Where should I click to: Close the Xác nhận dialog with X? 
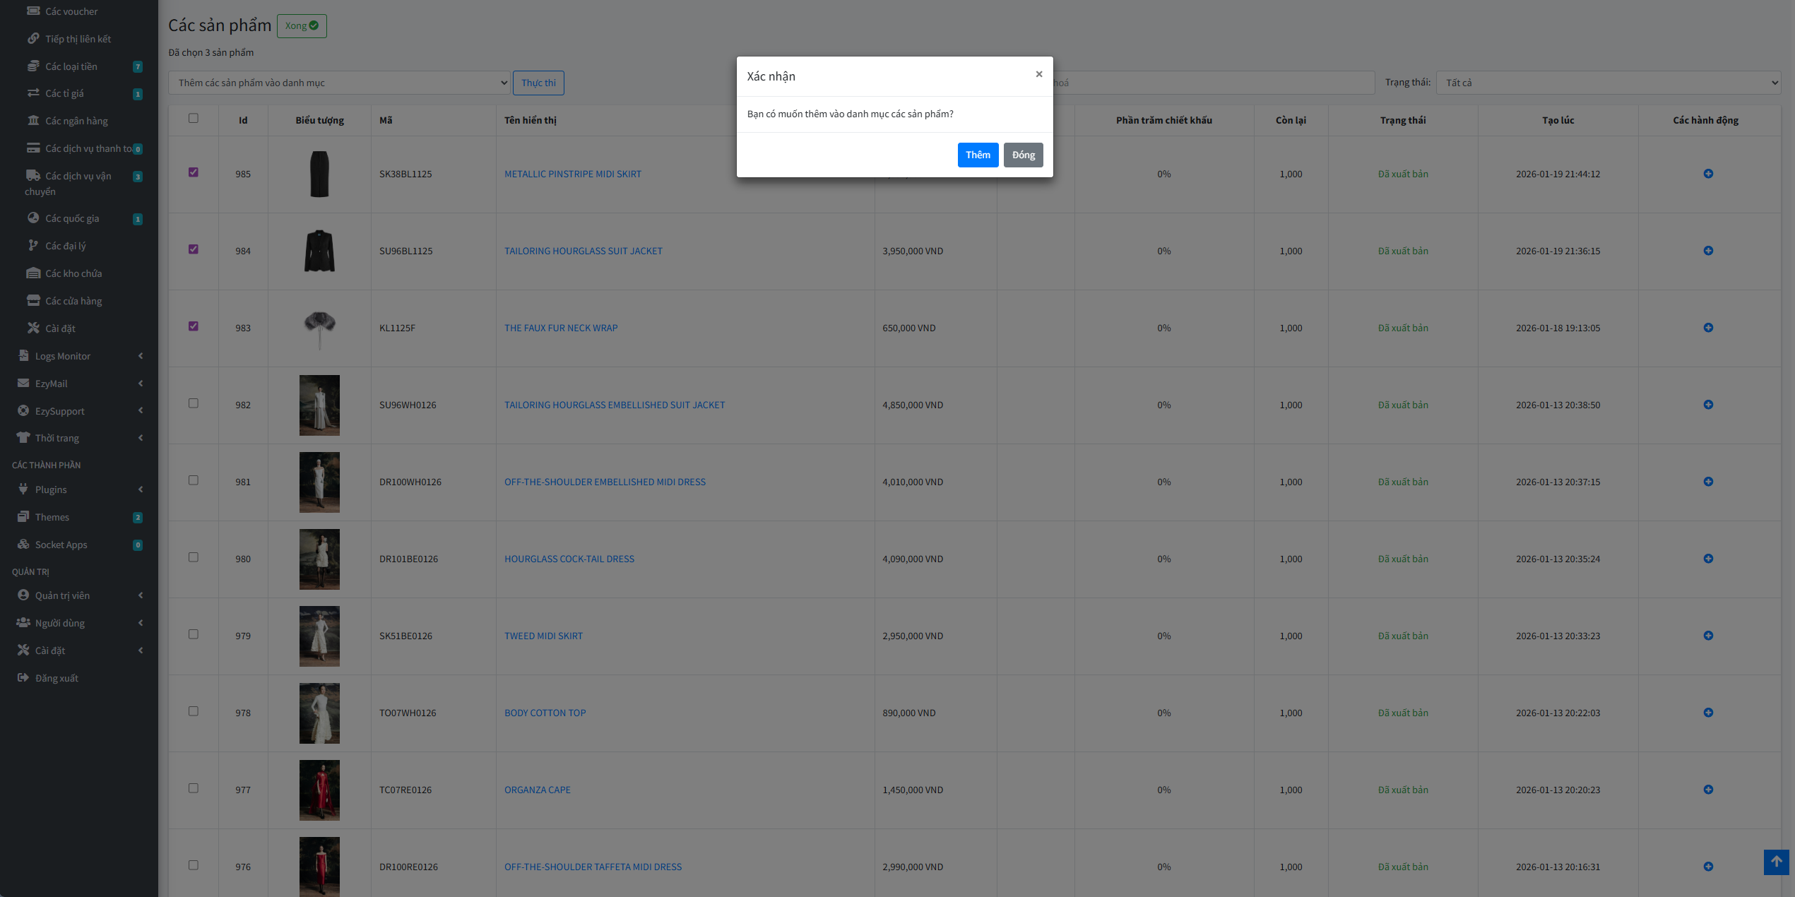1038,74
